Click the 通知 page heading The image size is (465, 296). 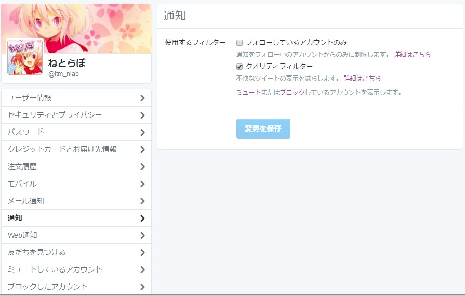(x=175, y=16)
